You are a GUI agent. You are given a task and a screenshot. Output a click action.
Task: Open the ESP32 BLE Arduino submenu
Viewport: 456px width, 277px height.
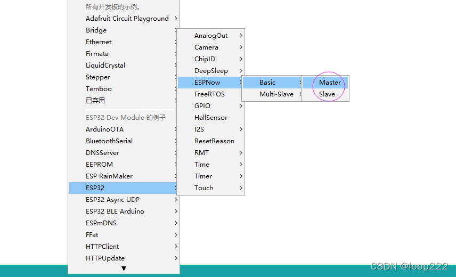(x=124, y=211)
